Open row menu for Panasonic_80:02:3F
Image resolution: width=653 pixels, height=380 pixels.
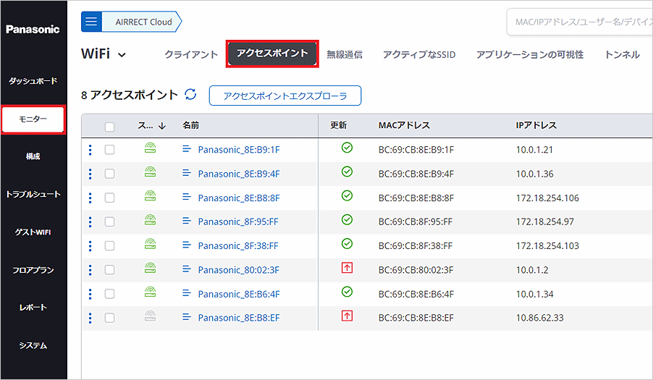[90, 270]
